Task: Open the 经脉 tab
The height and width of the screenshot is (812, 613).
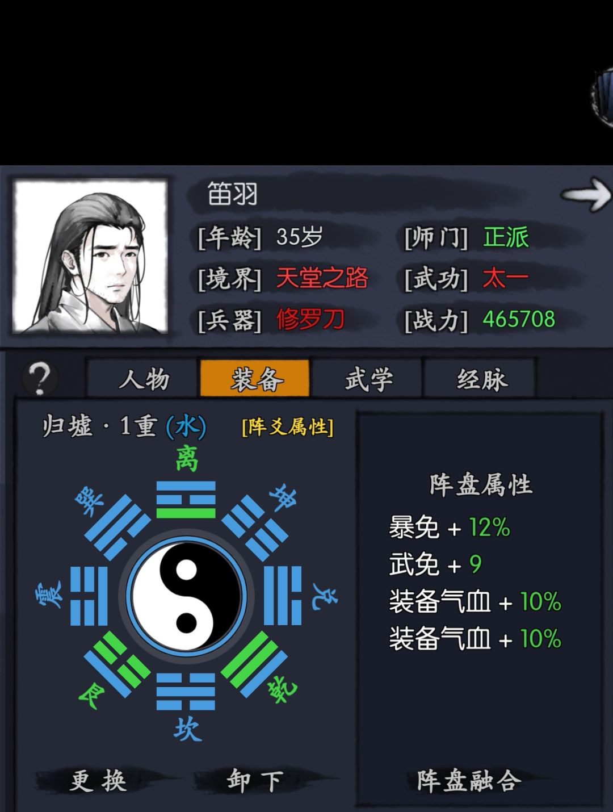Action: click(x=480, y=378)
